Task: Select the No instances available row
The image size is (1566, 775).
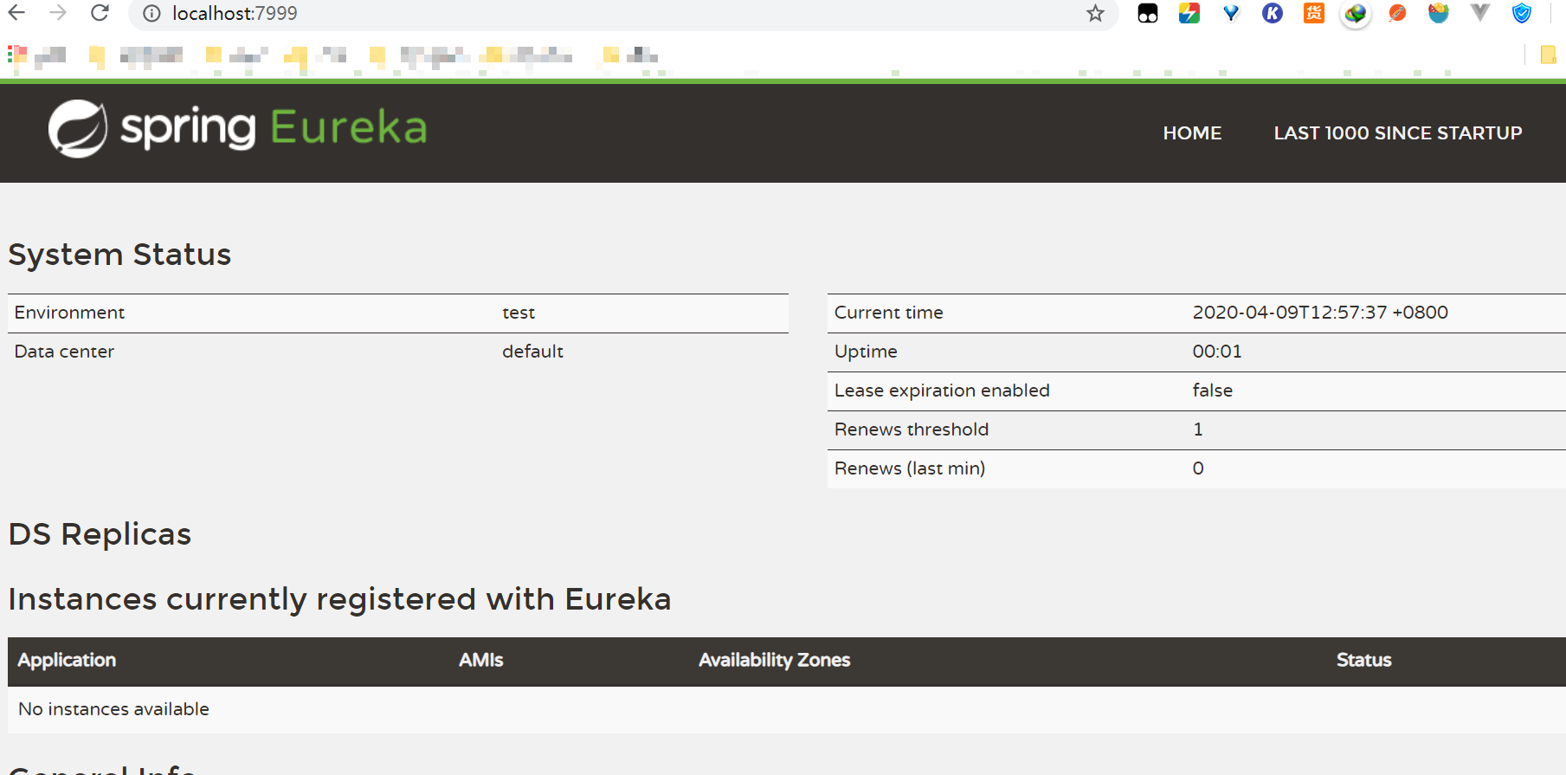Action: coord(786,709)
